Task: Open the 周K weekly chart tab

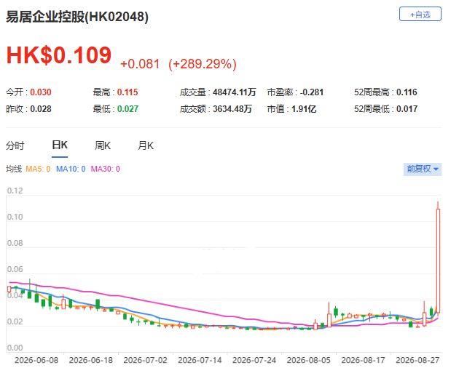Action: pos(103,145)
